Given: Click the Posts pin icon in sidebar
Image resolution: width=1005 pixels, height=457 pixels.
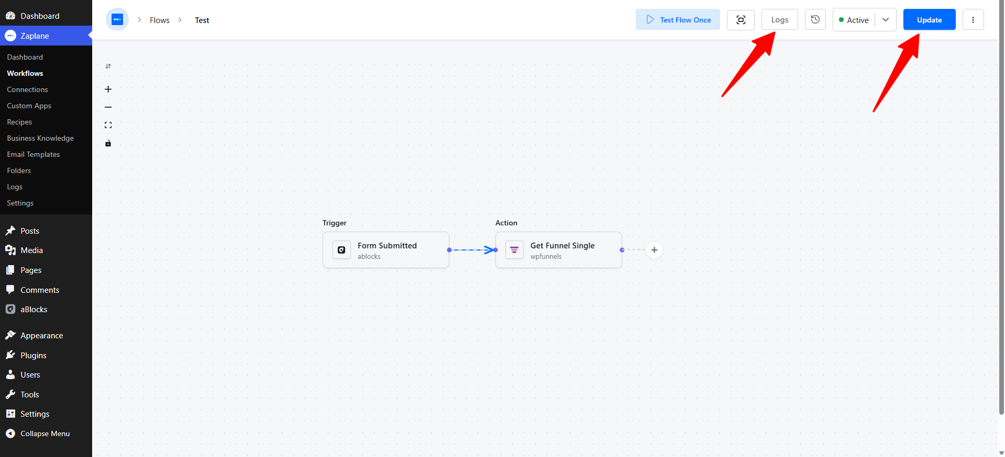Looking at the screenshot, I should (10, 231).
